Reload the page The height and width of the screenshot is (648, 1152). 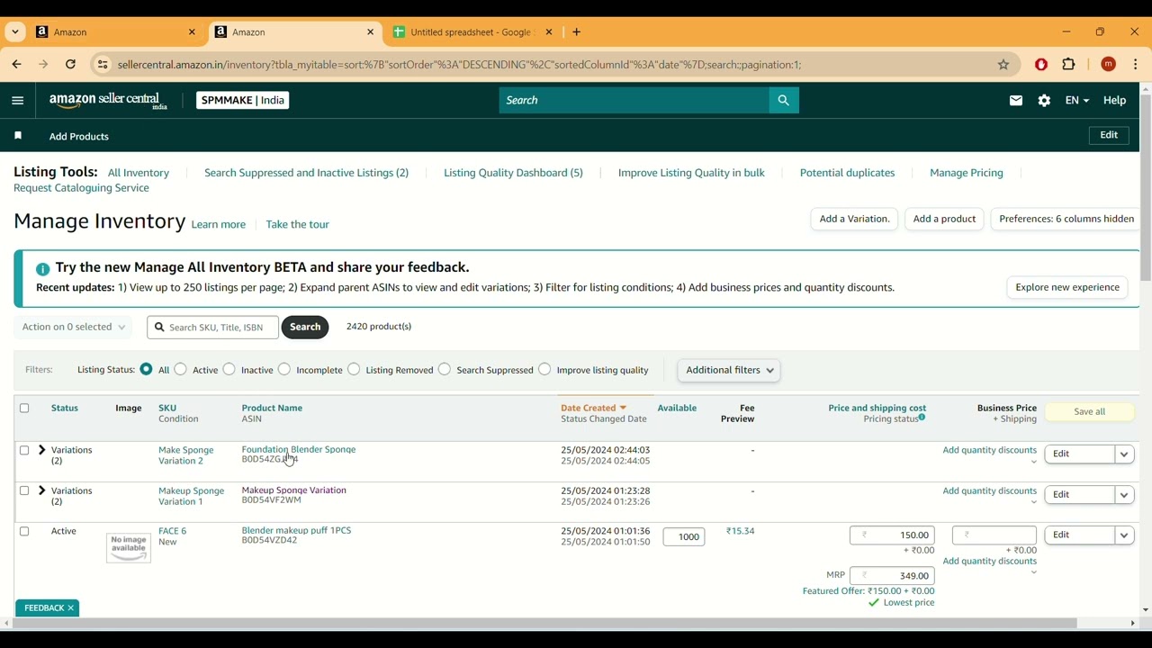71,65
